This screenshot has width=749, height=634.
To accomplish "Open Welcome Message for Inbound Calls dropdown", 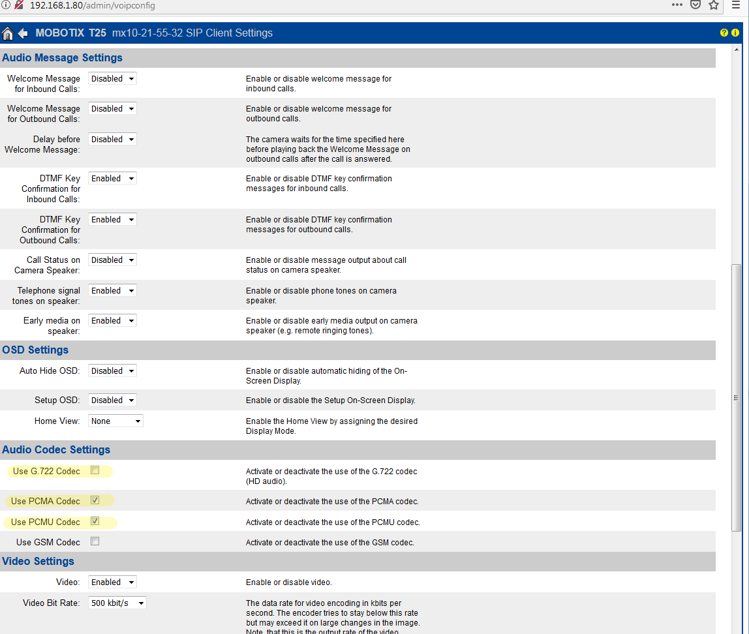I will pyautogui.click(x=112, y=79).
